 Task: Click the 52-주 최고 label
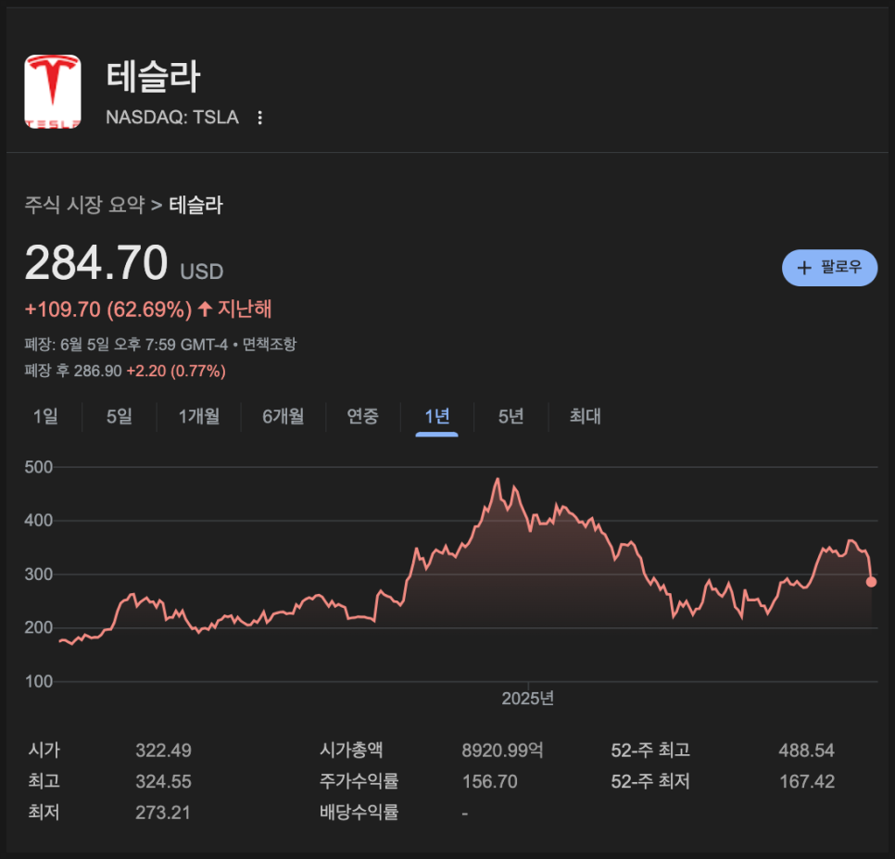(650, 750)
